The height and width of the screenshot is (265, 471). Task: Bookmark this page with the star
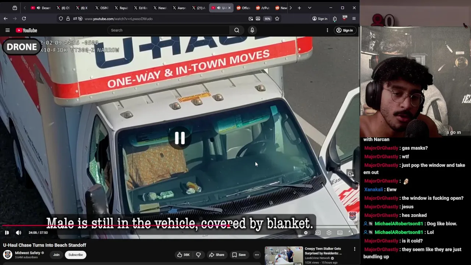click(277, 18)
